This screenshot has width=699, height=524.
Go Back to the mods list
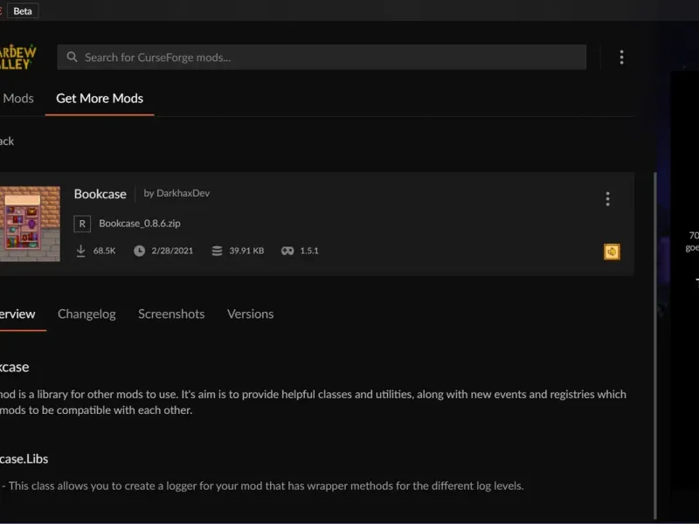[x=7, y=141]
